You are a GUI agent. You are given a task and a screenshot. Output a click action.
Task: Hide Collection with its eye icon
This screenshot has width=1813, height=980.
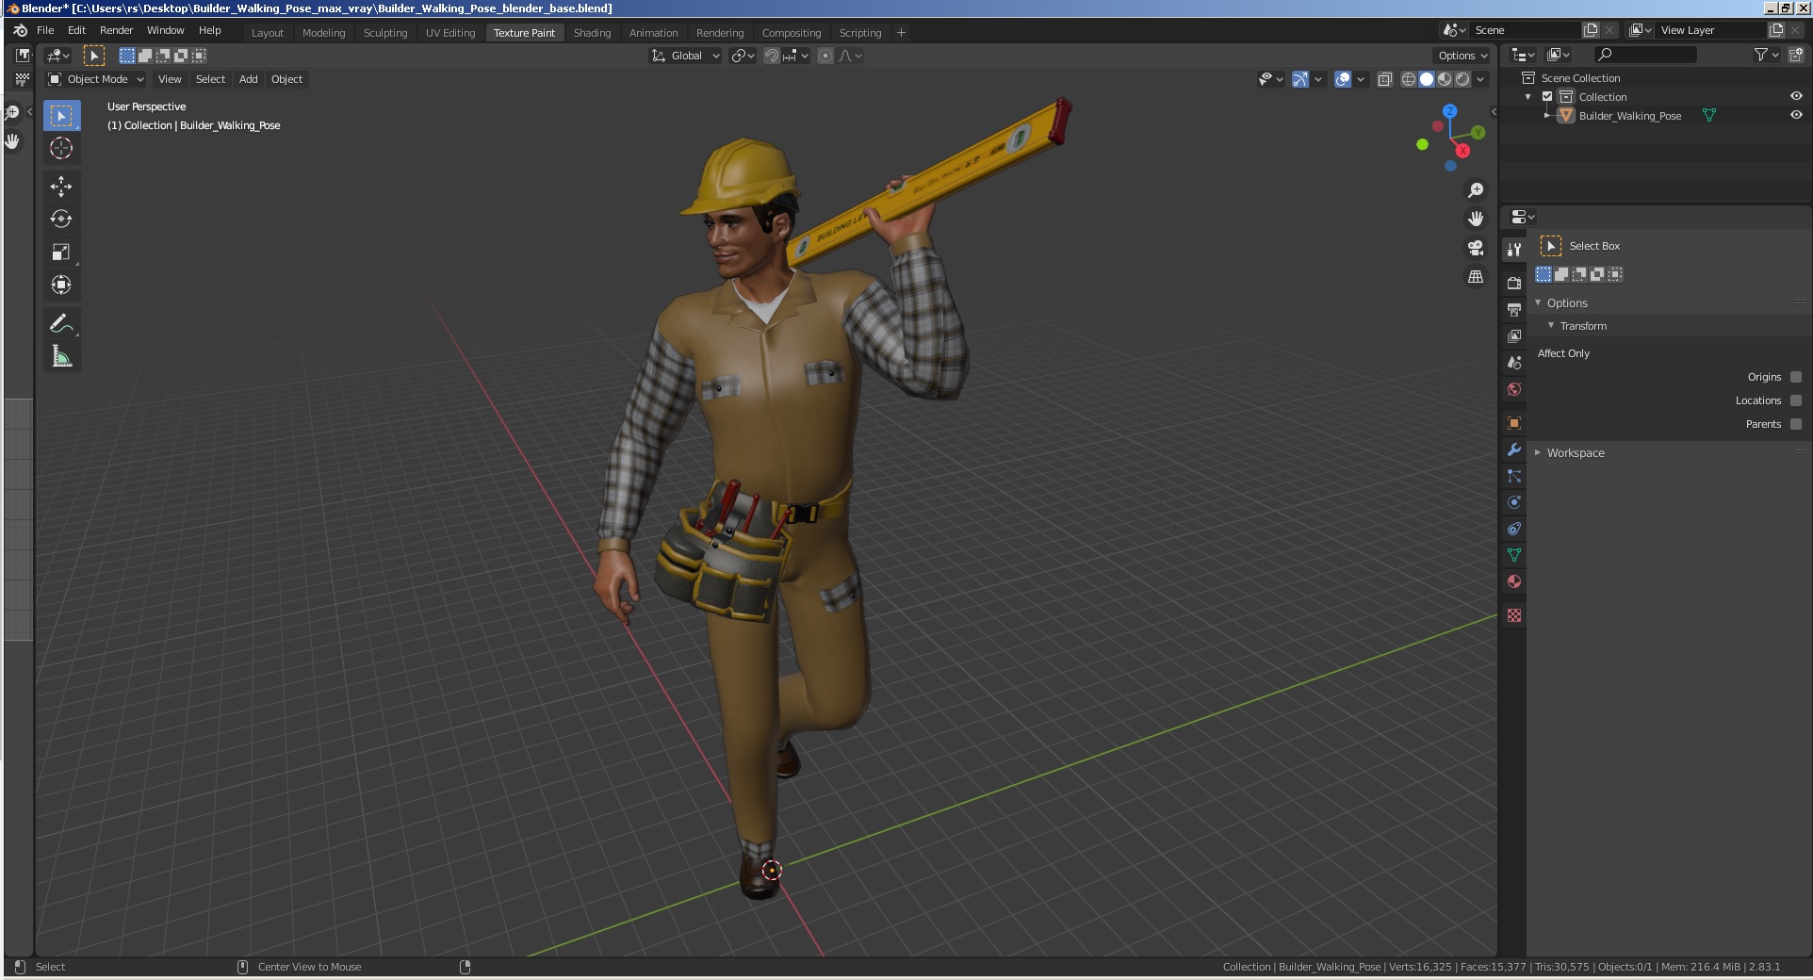coord(1796,96)
